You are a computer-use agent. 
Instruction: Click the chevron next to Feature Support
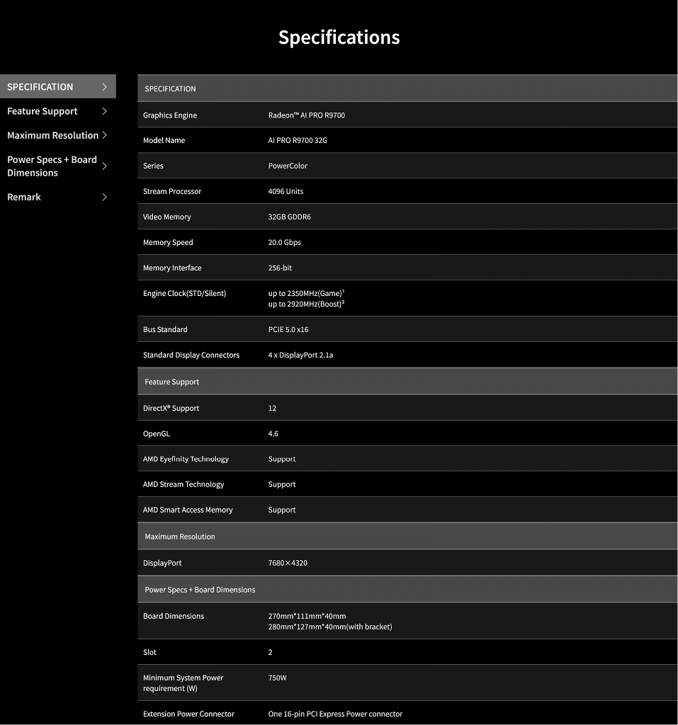click(x=105, y=111)
